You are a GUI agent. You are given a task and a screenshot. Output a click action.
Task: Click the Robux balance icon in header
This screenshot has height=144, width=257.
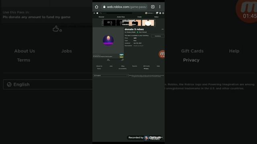click(160, 13)
